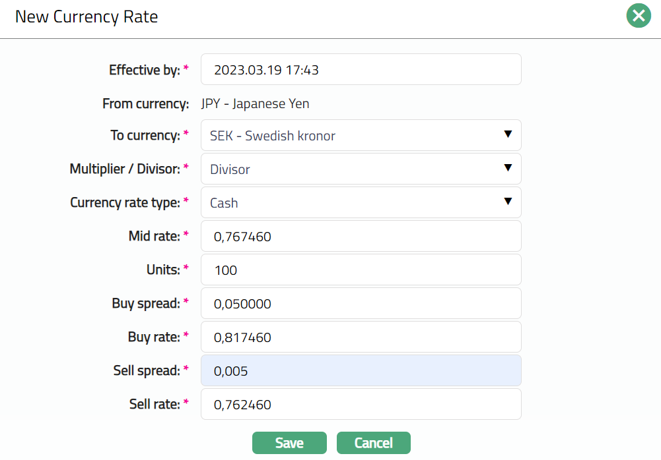Screen dimensions: 661x460
Task: Click the 'Units:' field label
Action: tap(162, 270)
